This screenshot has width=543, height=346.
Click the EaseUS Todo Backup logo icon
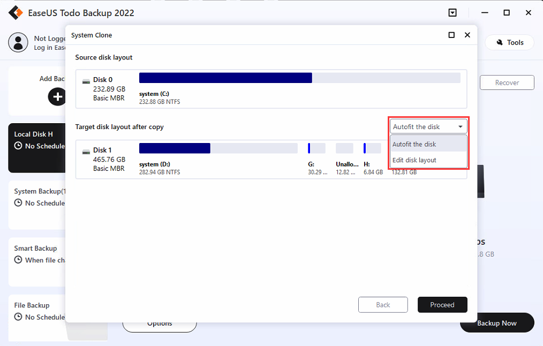pos(16,12)
